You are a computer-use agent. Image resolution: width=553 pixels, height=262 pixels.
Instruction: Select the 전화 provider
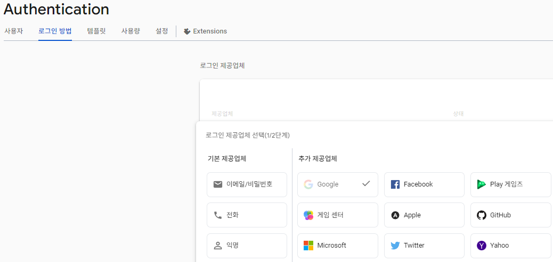(x=247, y=215)
